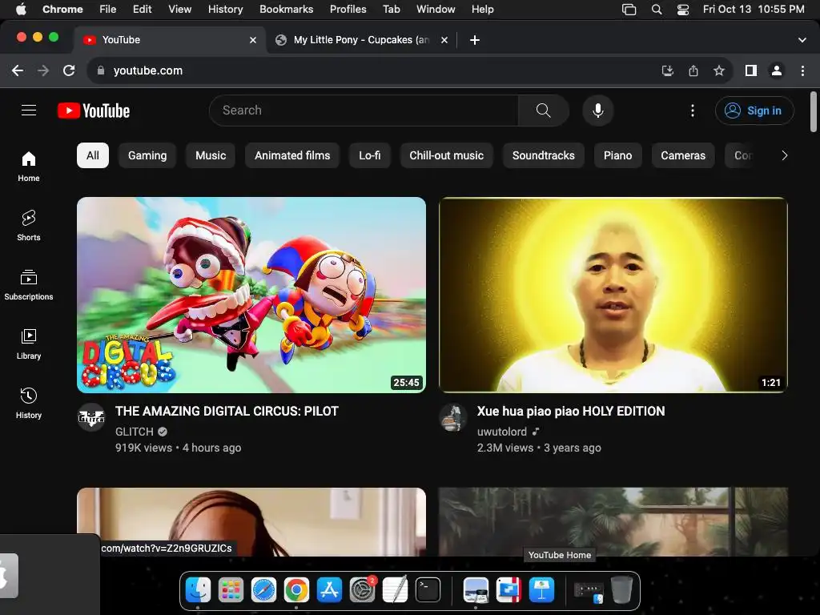820x615 pixels.
Task: Click into the YouTube Search field
Action: point(364,111)
